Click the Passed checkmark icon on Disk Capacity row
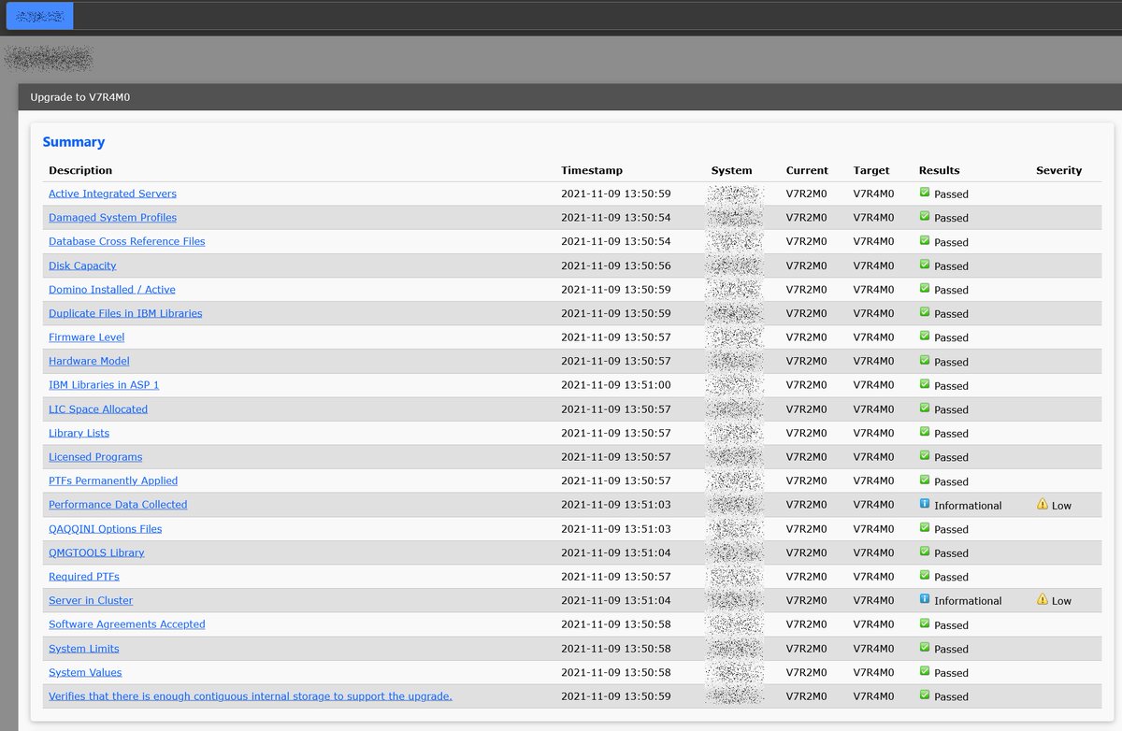1122x731 pixels. click(x=922, y=265)
